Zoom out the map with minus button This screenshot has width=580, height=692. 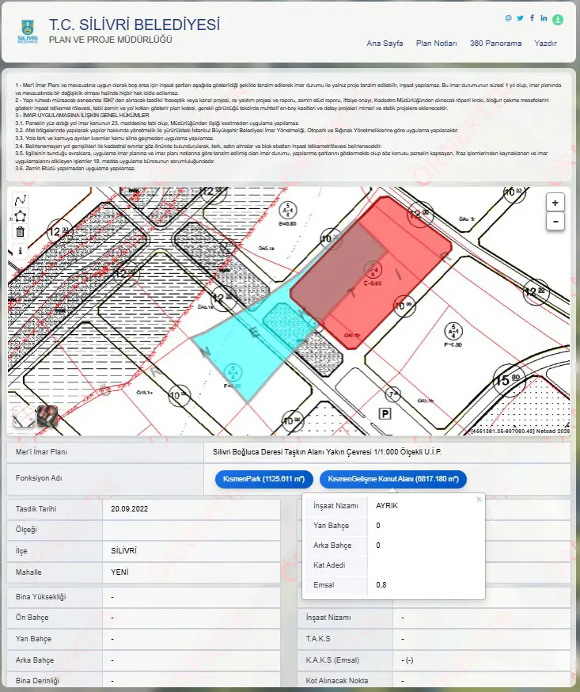click(x=555, y=221)
